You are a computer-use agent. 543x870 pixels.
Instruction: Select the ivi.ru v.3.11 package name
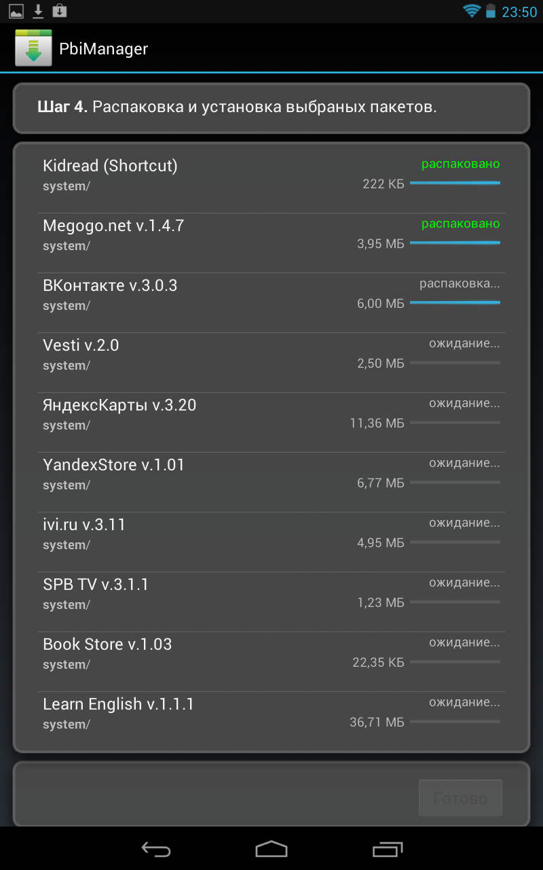(84, 525)
